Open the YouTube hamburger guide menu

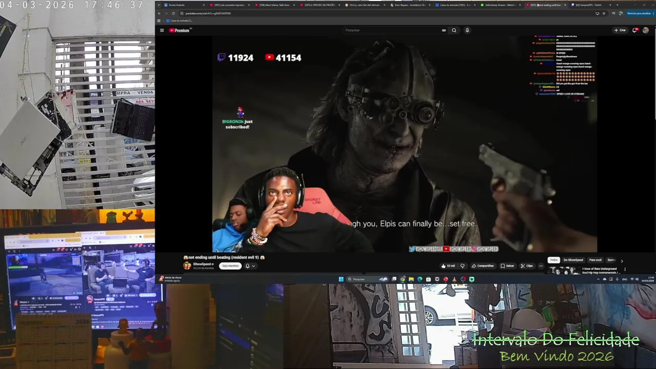coord(162,30)
